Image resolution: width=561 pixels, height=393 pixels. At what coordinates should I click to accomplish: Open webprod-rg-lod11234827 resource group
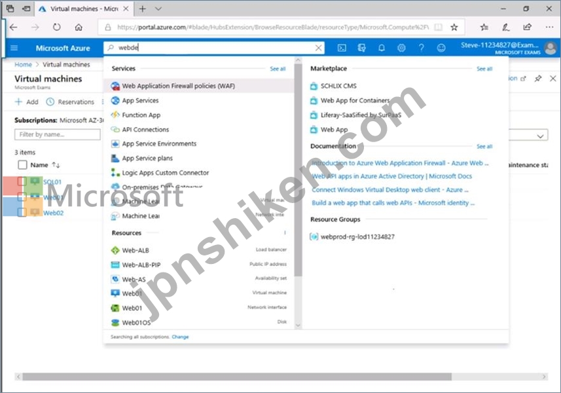tap(357, 236)
